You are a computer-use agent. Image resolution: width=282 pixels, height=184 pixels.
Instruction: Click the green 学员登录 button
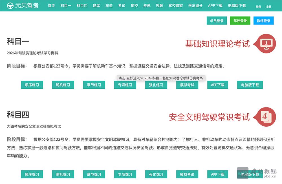click(x=217, y=21)
